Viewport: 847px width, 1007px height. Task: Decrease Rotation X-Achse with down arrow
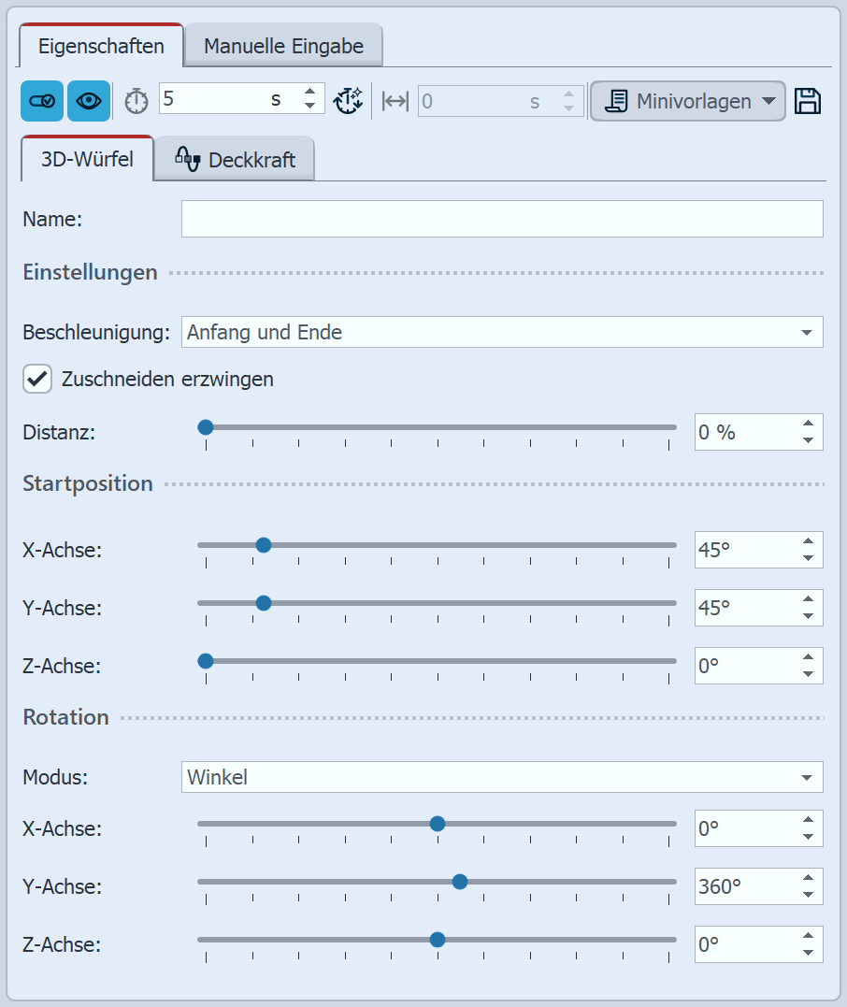click(x=808, y=837)
